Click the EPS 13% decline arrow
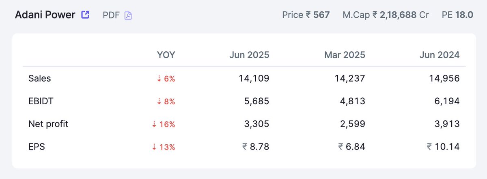Screen dimensions: 487x179 (154, 147)
